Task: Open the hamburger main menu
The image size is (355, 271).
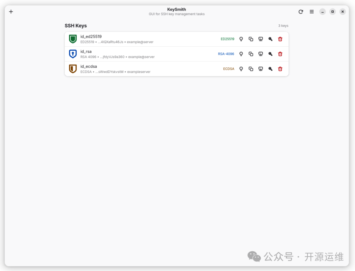Action: pos(312,12)
